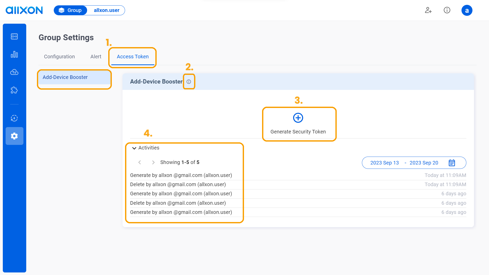Open the Group selector pill
This screenshot has height=275, width=489.
point(71,10)
